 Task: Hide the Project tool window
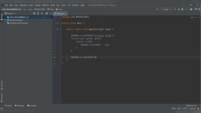51,13
